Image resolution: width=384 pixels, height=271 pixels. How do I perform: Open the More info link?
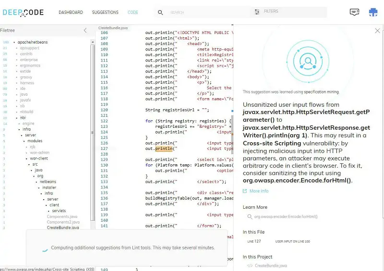[x=259, y=191]
